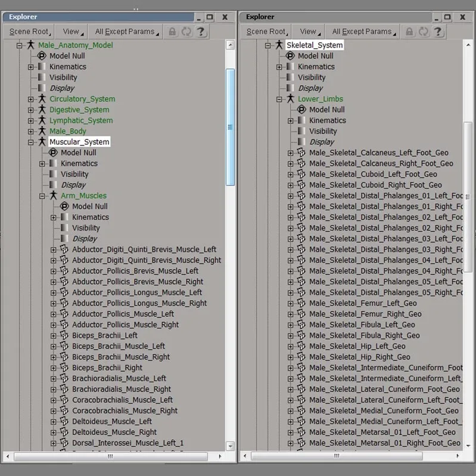Click the help question mark in right Explorer
This screenshot has height=476, width=476.
click(x=438, y=32)
